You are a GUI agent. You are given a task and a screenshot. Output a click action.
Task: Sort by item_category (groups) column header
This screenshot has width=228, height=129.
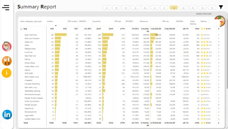pyautogui.click(x=31, y=21)
